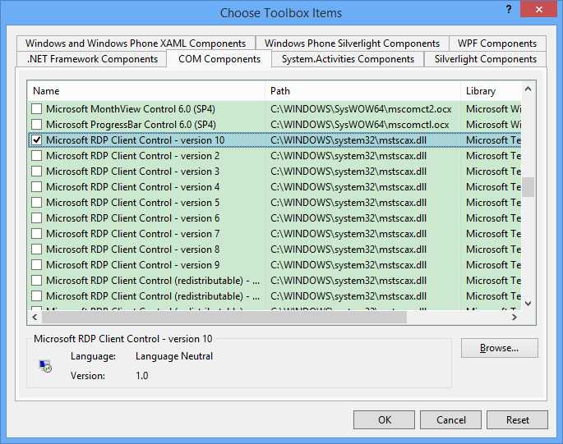Screen dimensions: 563x444
Task: Switch to System.Activities Components tab
Action: click(348, 59)
